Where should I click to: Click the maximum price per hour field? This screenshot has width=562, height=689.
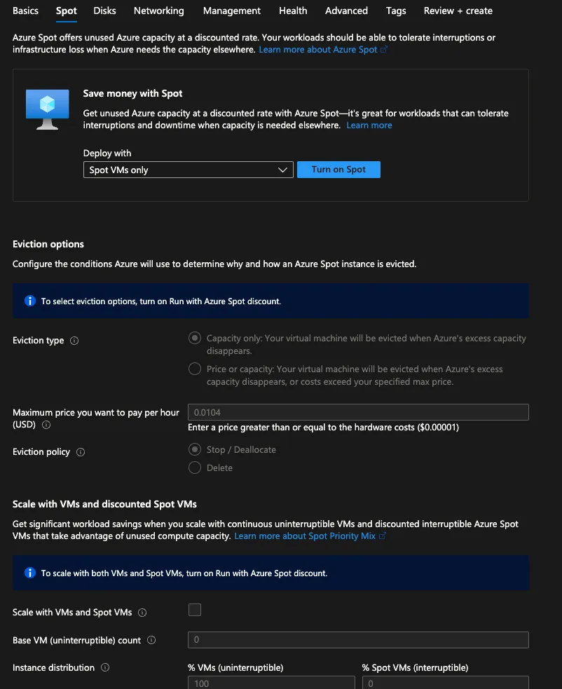tap(358, 412)
